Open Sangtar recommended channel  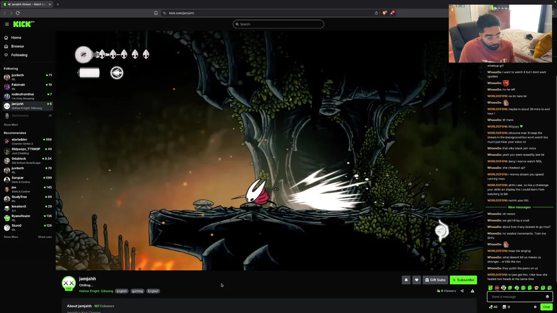click(27, 180)
